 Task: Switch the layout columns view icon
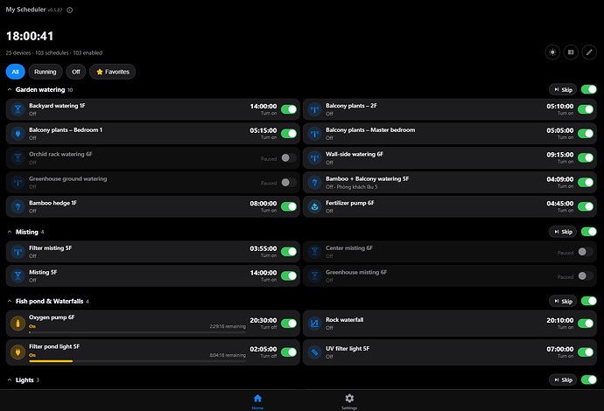tap(571, 52)
